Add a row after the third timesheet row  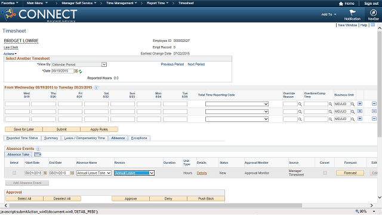360,119
